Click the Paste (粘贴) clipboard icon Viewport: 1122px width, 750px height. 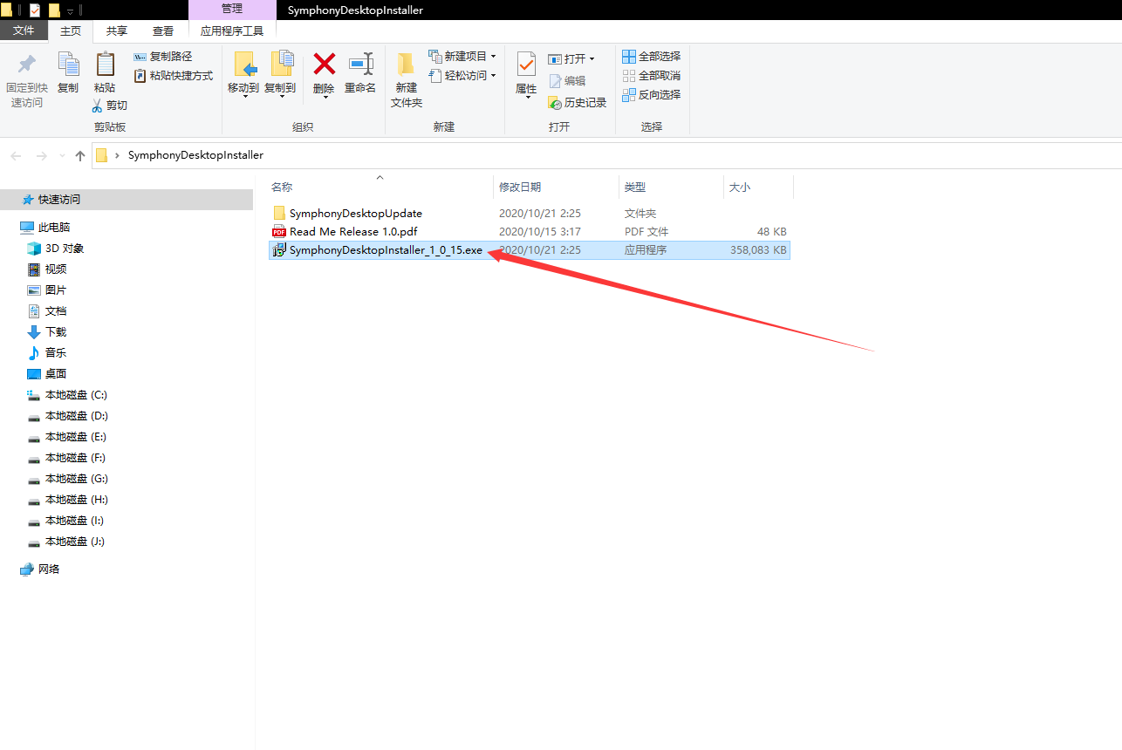(x=105, y=65)
